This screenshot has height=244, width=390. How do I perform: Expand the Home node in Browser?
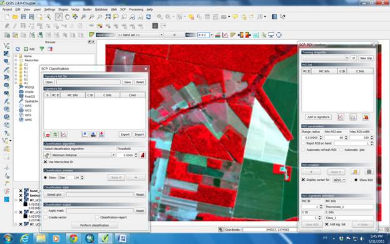16,56
